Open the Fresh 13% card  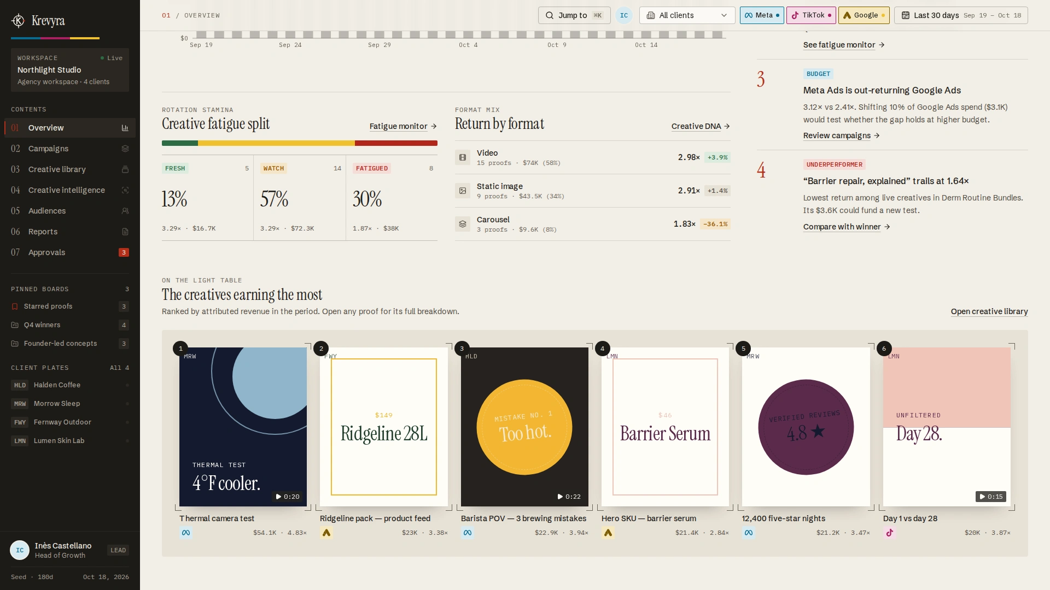tap(207, 198)
